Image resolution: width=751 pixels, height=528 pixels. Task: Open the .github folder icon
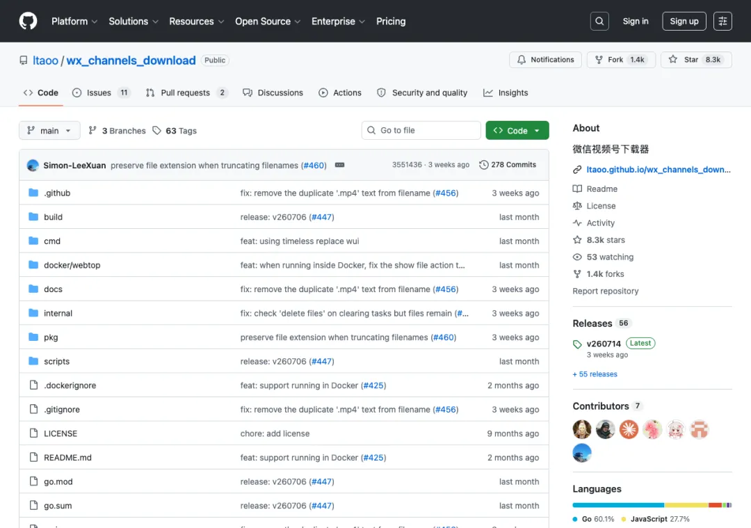(33, 193)
